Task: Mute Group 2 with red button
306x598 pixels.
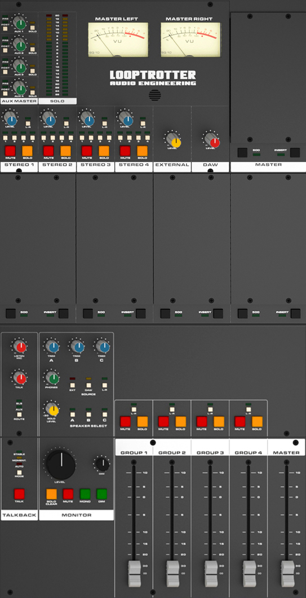Action: [x=163, y=421]
